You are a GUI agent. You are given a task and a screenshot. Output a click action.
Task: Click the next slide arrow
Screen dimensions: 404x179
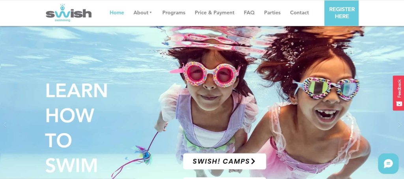(x=399, y=125)
